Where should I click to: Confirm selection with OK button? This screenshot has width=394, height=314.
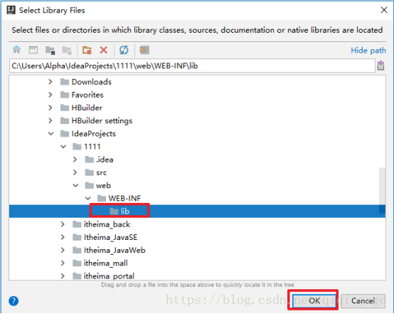[314, 300]
